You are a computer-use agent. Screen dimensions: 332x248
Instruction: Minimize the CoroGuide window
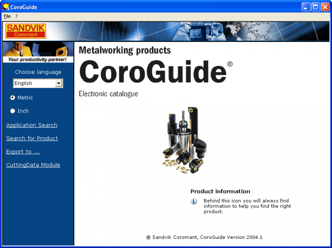(x=306, y=7)
